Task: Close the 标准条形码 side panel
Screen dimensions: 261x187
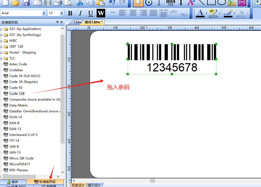Action: click(62, 22)
